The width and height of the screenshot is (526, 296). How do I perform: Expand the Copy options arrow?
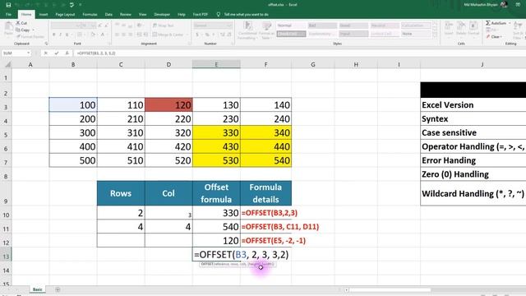click(x=33, y=30)
